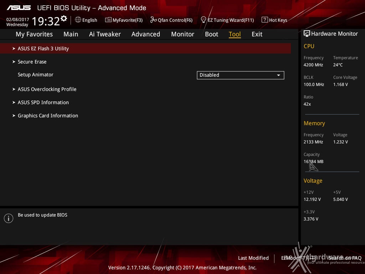Click the Qfan Control fan icon
This screenshot has width=365, height=274.
[x=153, y=20]
